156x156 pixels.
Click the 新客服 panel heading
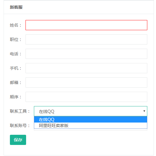(x=16, y=7)
